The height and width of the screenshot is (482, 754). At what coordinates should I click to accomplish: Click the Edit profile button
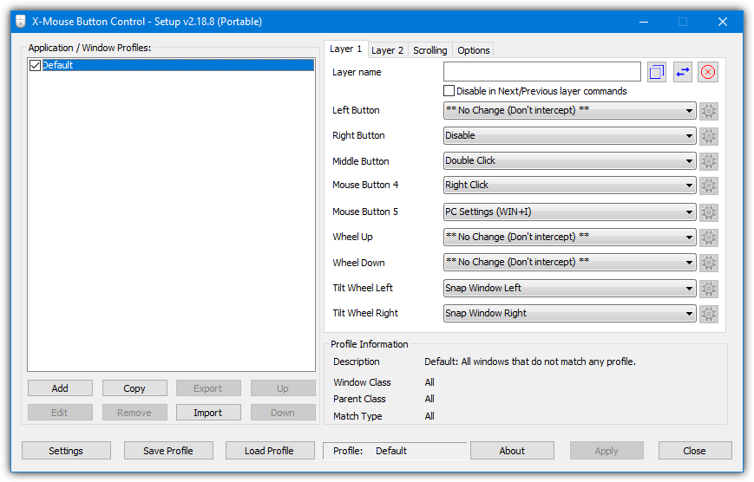point(60,413)
